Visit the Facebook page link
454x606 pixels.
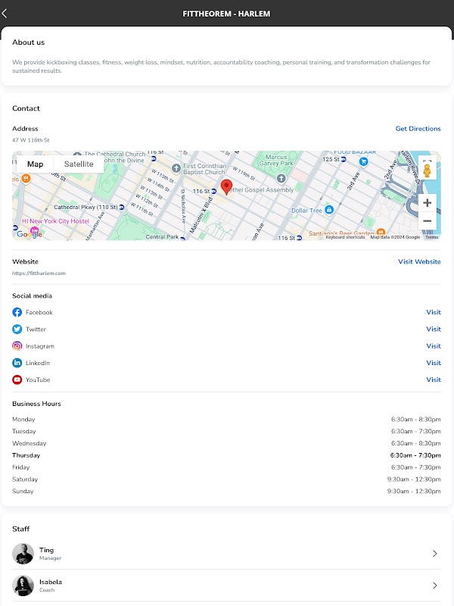[434, 312]
